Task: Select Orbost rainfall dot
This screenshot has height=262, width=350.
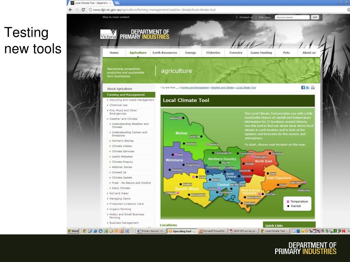Action: pos(278,185)
